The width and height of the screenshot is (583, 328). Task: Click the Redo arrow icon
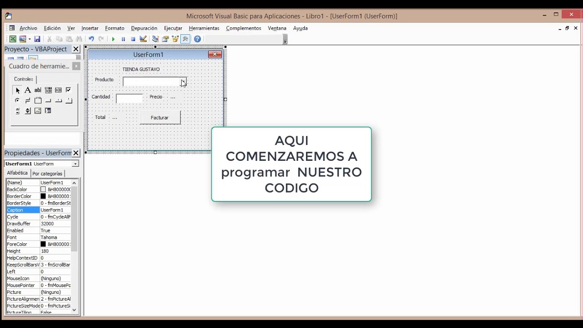click(101, 39)
